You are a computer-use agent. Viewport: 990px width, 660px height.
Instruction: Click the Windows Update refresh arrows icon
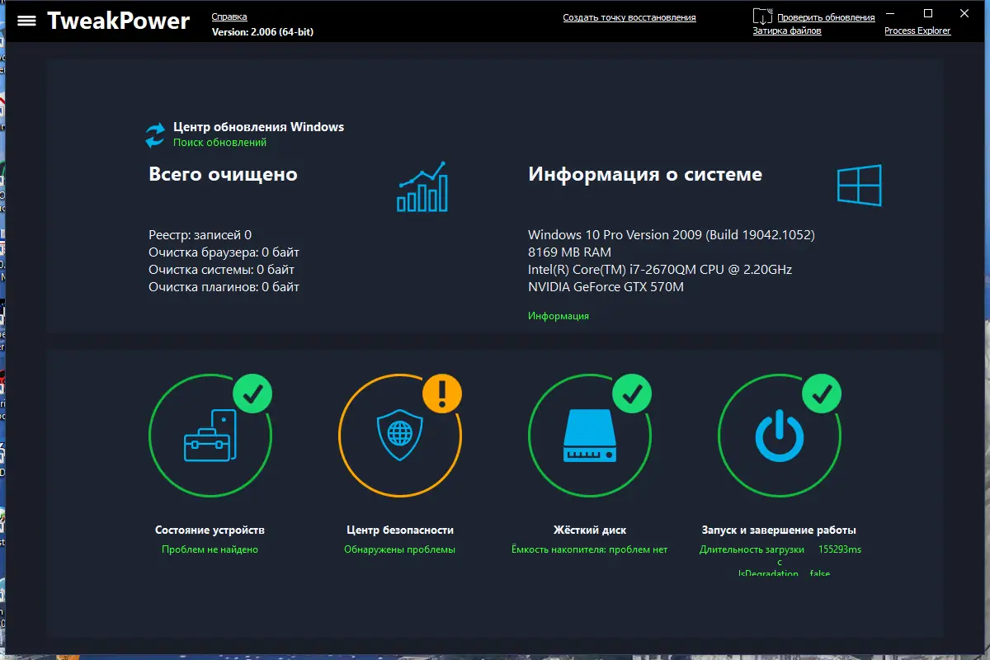pyautogui.click(x=155, y=135)
